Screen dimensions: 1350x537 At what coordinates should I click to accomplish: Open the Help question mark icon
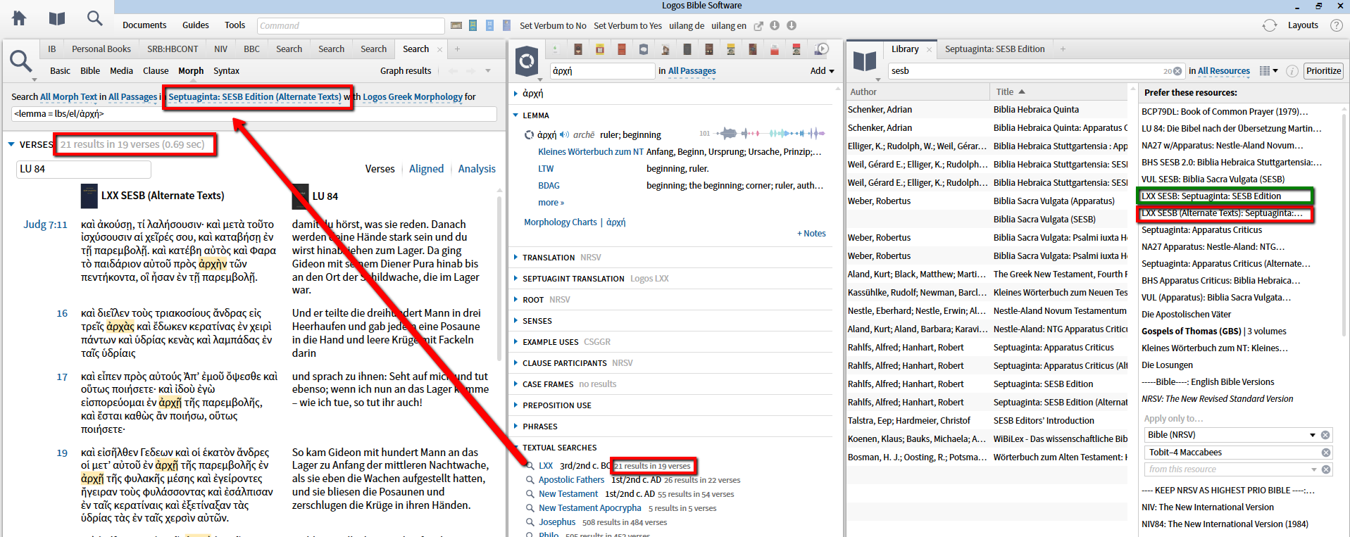tap(1336, 25)
